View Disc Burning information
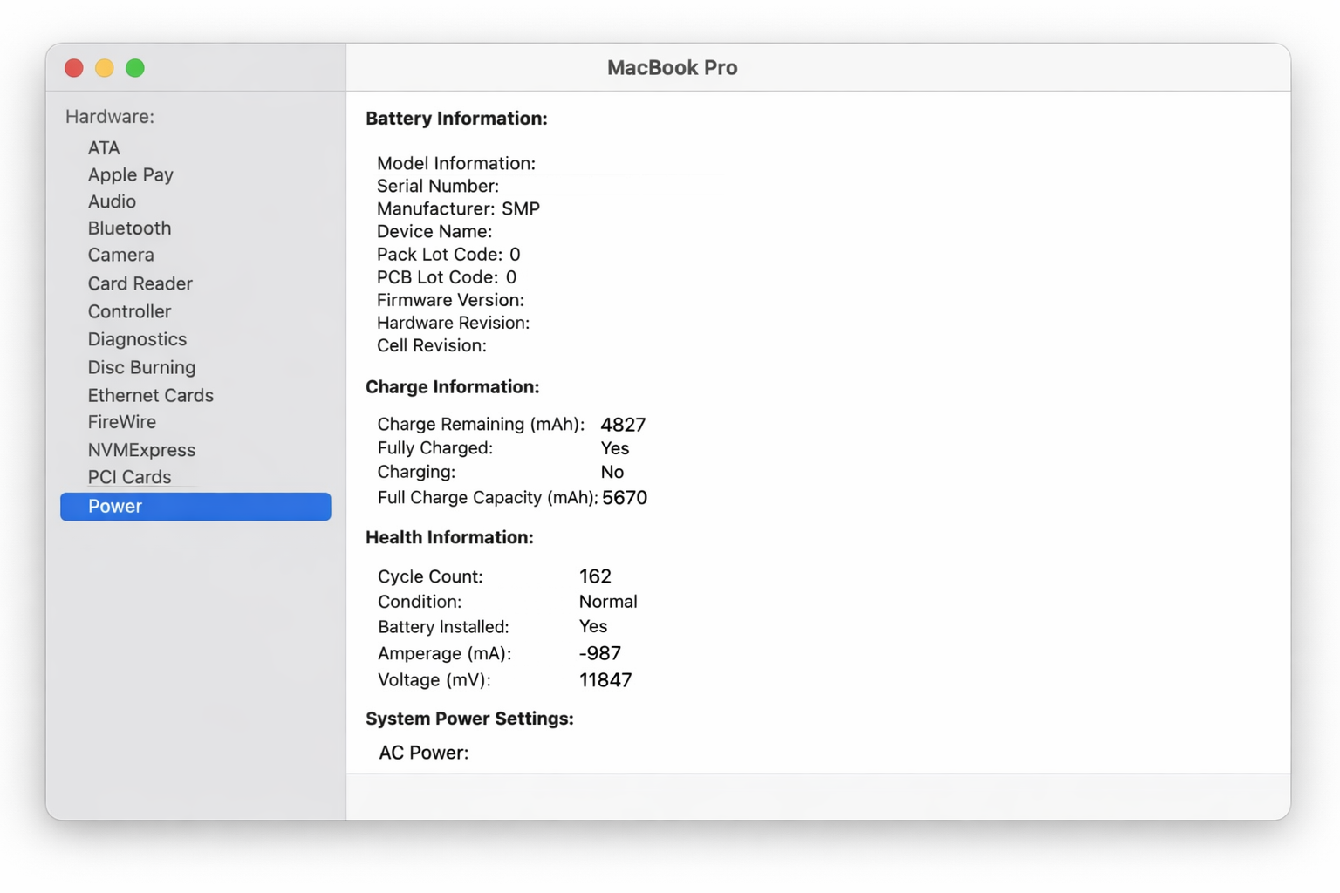The image size is (1340, 893). click(x=141, y=367)
